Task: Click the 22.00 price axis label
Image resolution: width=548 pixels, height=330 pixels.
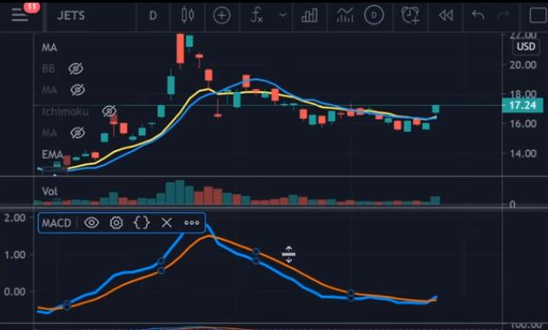Action: coord(523,36)
